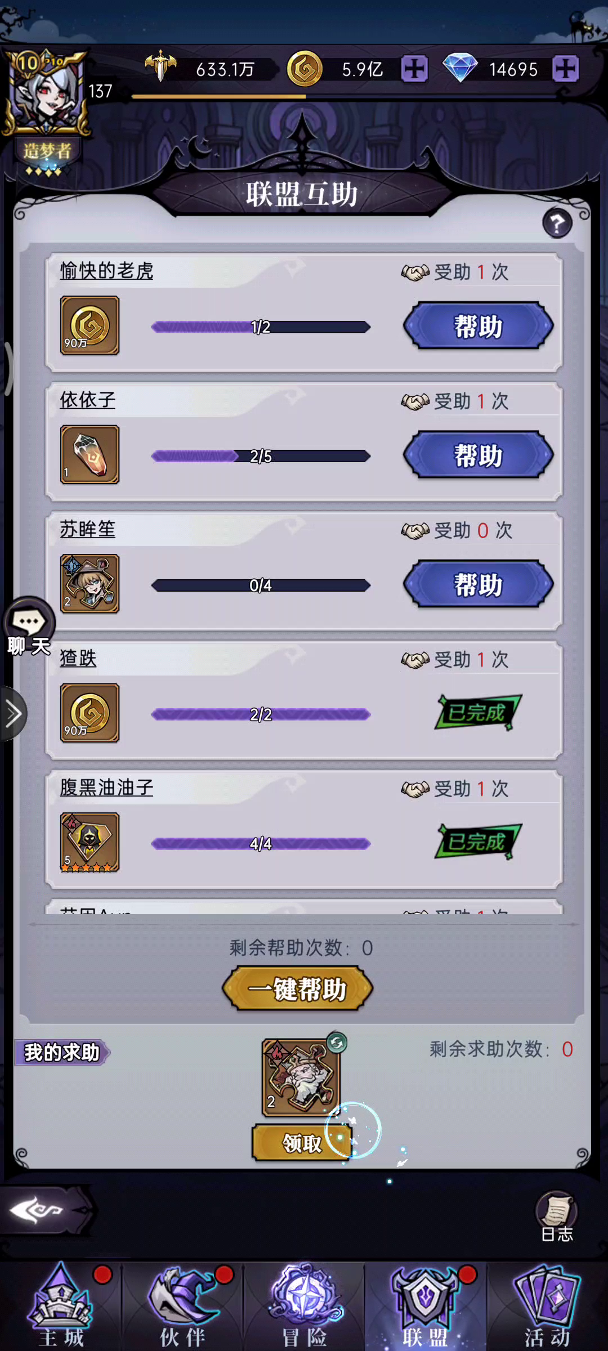Click the 一键帮助 button
This screenshot has height=1351, width=608.
click(298, 989)
